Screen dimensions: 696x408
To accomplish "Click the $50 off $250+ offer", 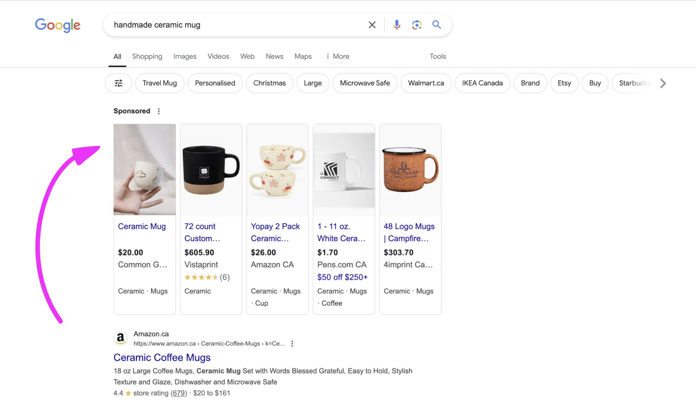I will tap(343, 277).
